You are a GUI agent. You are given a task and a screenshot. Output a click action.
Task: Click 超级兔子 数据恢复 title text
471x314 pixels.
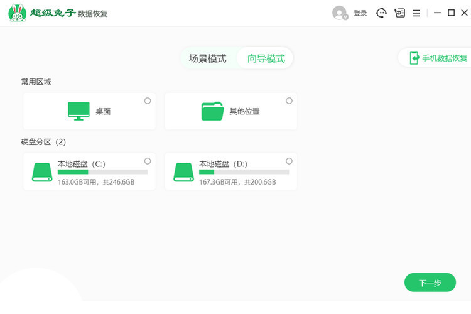click(69, 13)
